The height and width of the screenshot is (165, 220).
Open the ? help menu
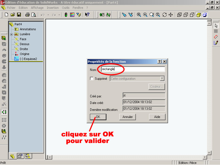[87, 8]
